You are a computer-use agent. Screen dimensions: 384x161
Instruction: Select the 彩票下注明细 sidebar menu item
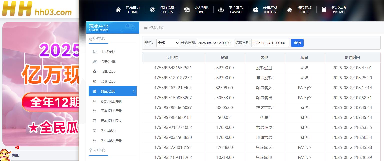pos(111,101)
